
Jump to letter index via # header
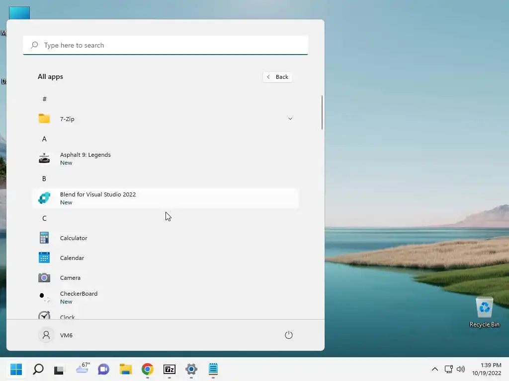[x=44, y=99]
